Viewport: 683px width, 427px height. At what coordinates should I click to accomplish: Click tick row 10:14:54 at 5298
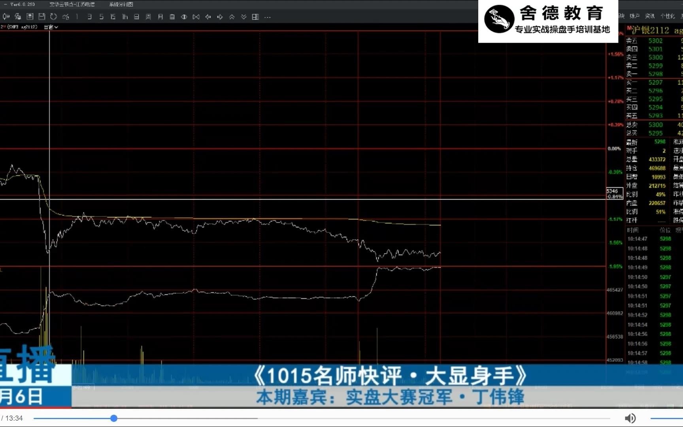pyautogui.click(x=654, y=325)
